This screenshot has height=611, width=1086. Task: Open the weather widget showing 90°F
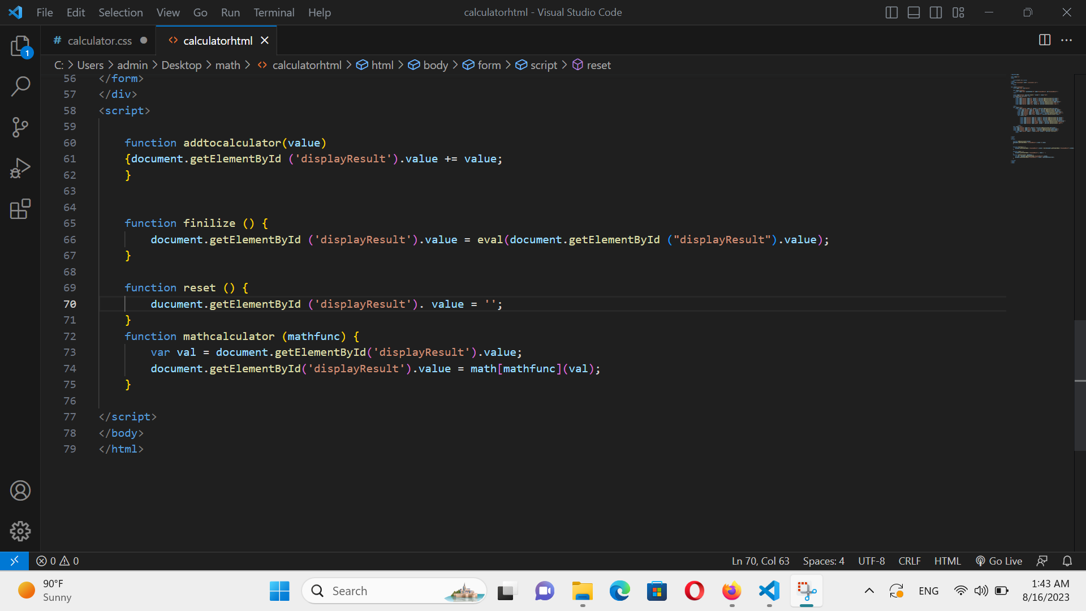45,591
